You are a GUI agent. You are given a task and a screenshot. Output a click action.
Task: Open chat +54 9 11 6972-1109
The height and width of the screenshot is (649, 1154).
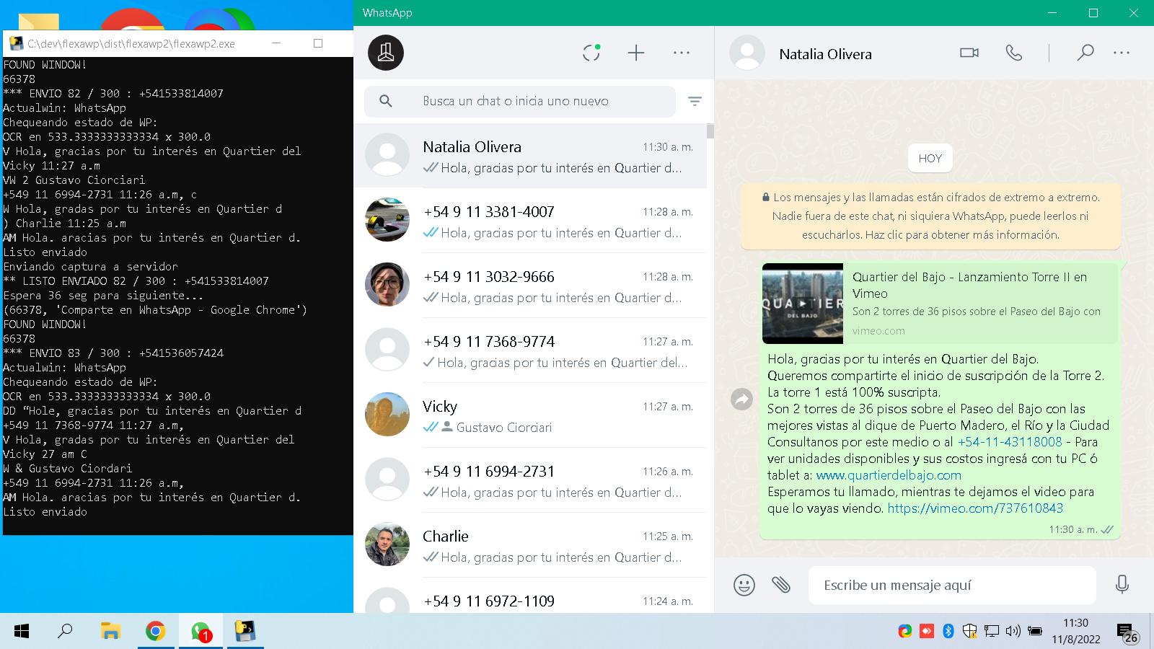pyautogui.click(x=530, y=596)
